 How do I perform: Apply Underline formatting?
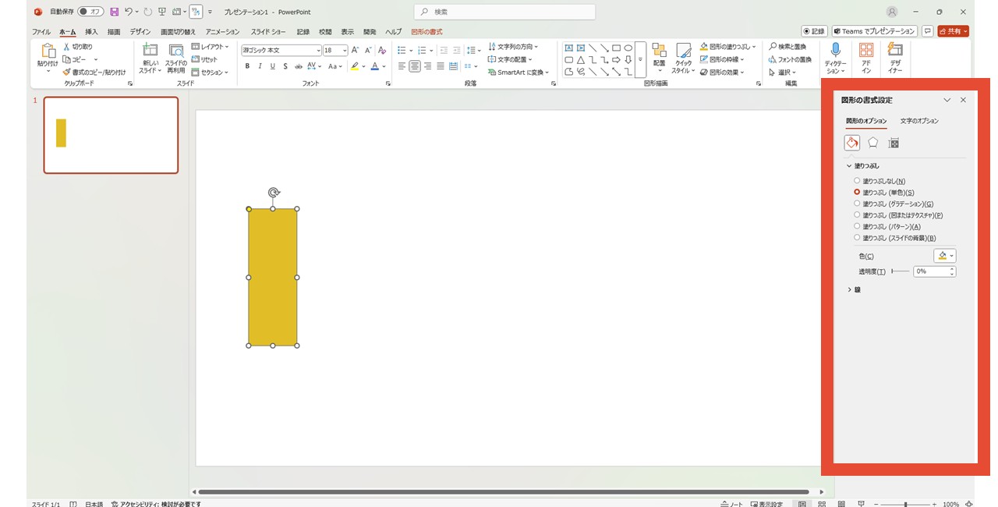[x=272, y=66]
